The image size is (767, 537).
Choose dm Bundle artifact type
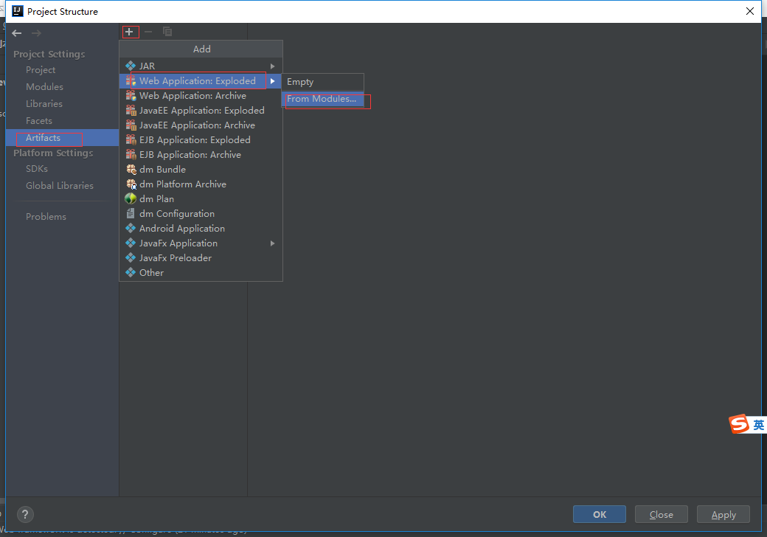click(201, 169)
